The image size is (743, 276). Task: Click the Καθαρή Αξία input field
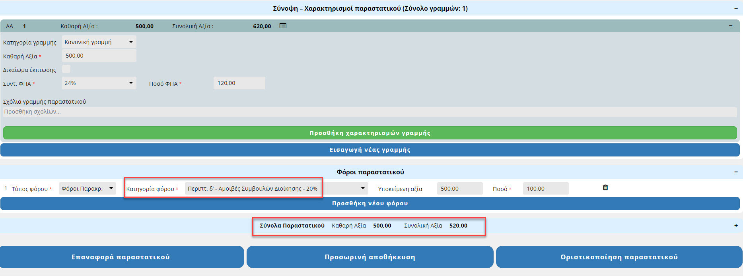[x=99, y=56]
